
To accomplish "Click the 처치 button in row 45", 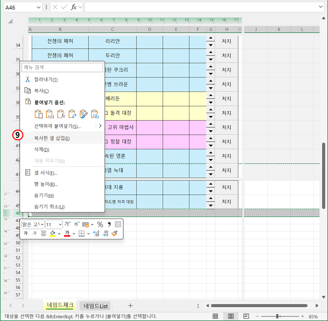I will [227, 202].
